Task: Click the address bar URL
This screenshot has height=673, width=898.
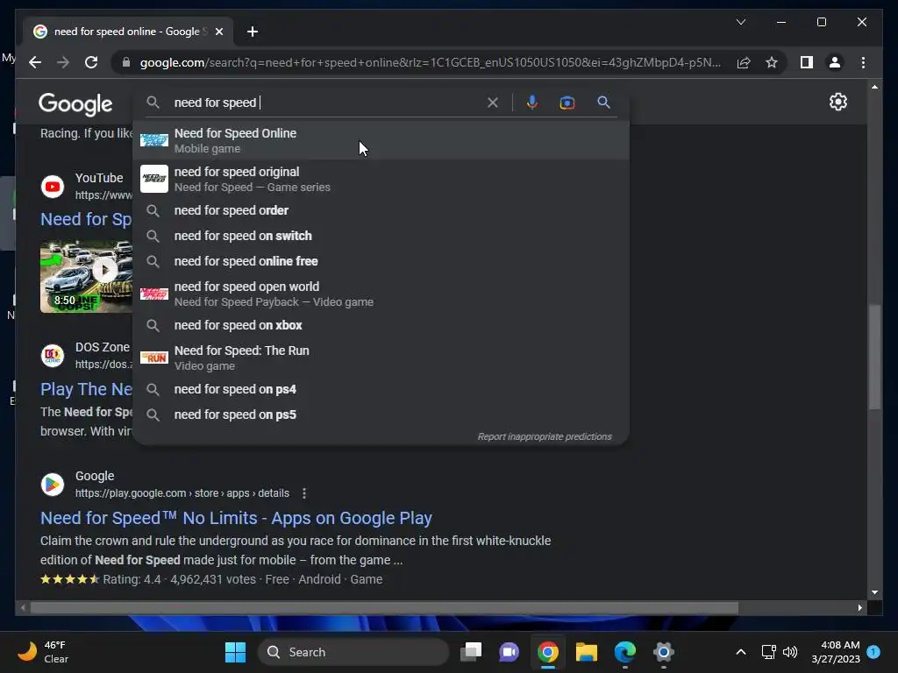Action: tap(430, 62)
